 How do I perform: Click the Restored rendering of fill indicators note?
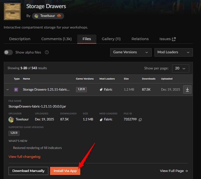tap(37, 148)
